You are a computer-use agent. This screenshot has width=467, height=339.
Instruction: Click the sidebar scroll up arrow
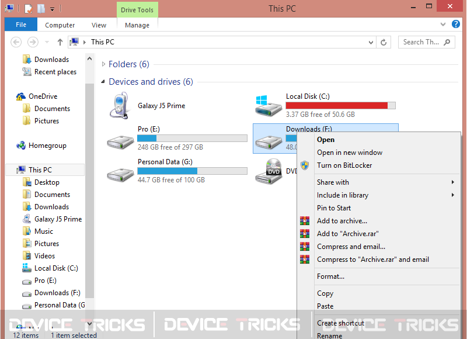[x=89, y=59]
